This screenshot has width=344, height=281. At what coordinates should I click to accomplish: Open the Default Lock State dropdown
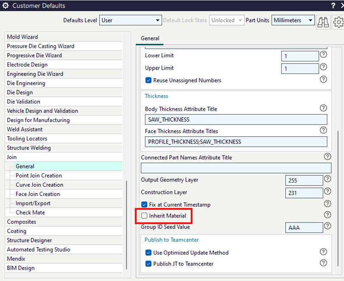coord(227,20)
